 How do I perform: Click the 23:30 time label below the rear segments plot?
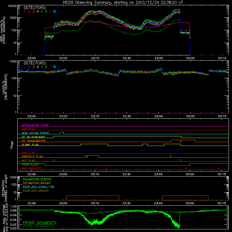[x=127, y=116]
